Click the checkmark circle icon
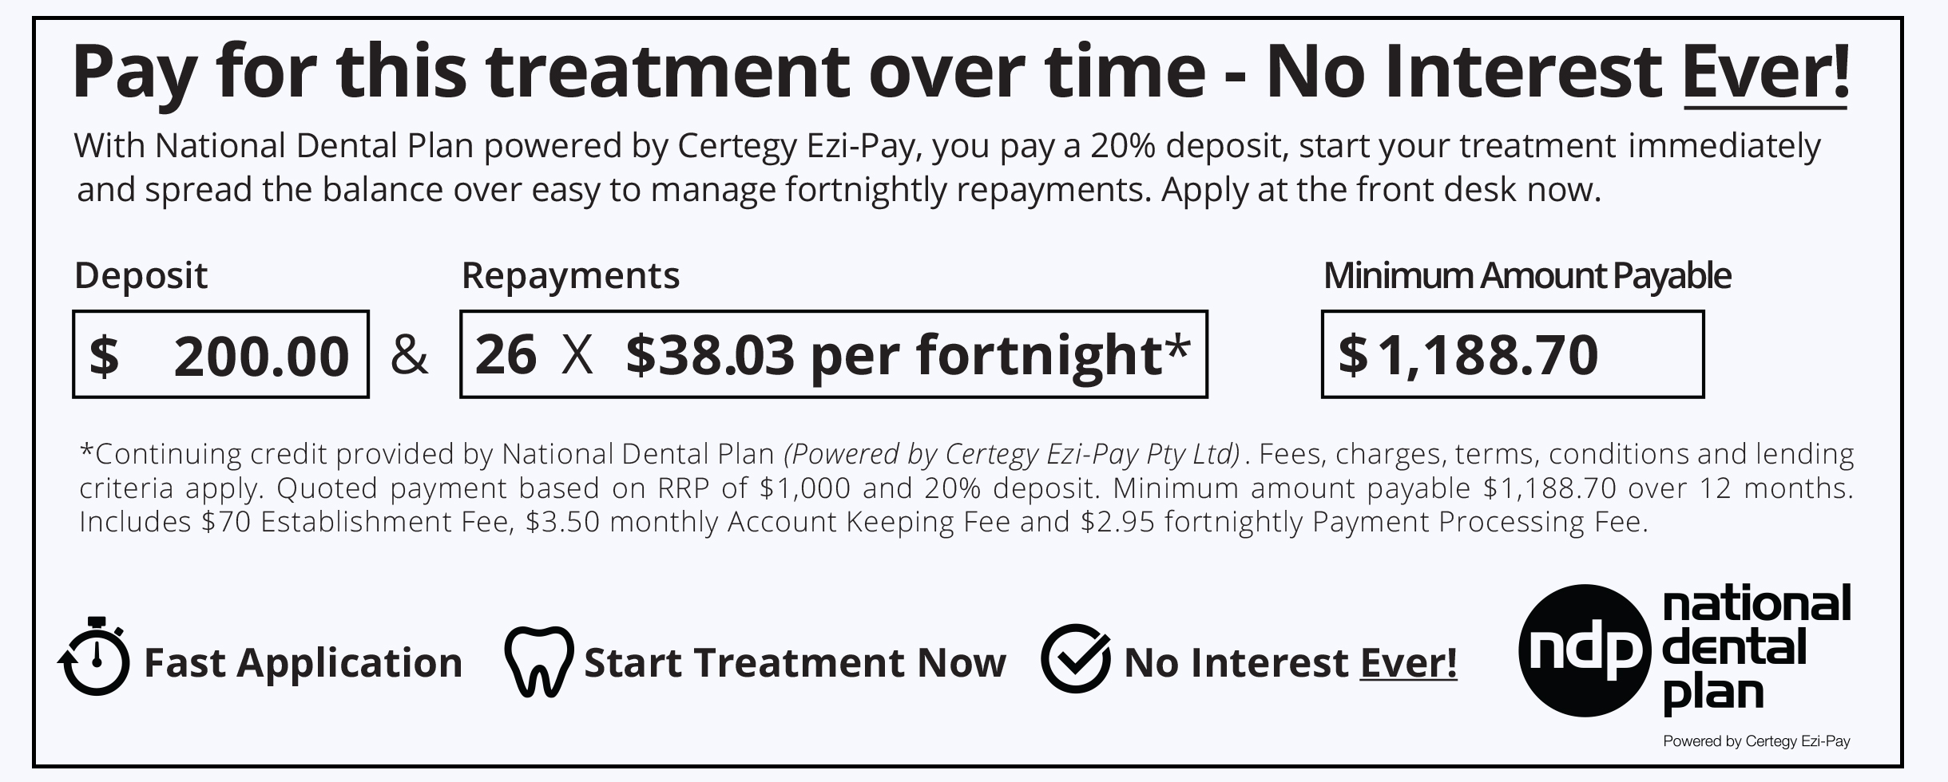Viewport: 1948px width, 782px height. (1076, 658)
